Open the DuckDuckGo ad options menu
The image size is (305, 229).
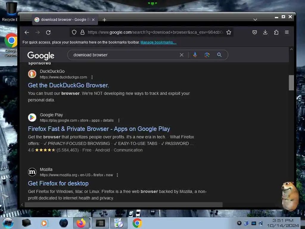point(92,77)
